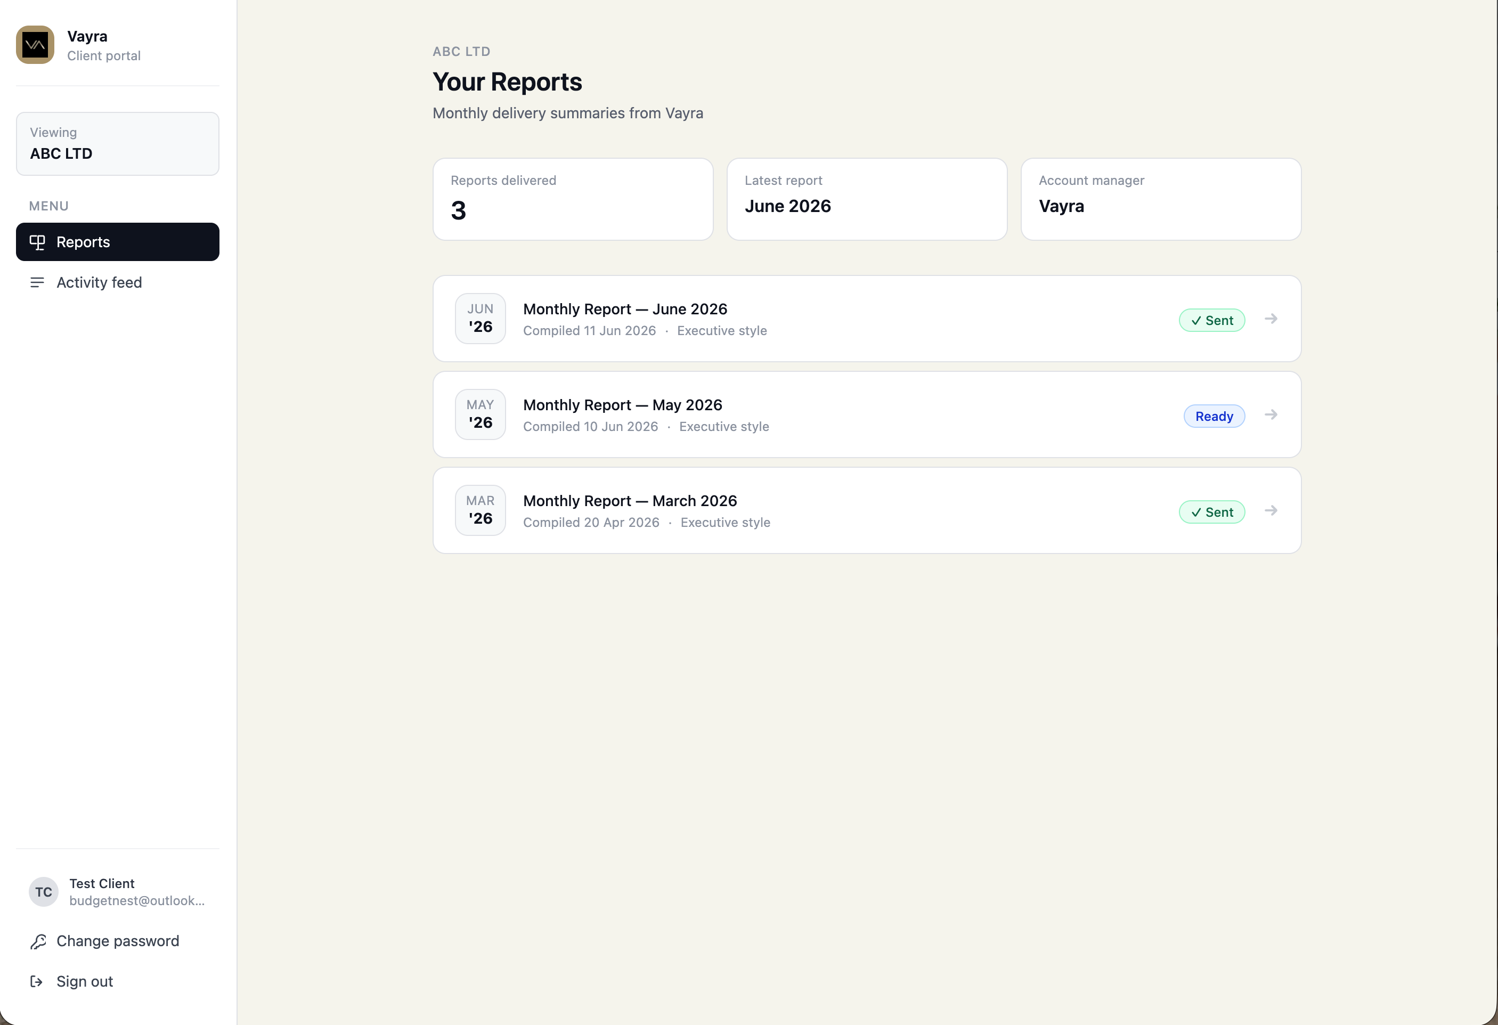Click the Test Client account name

point(102,884)
